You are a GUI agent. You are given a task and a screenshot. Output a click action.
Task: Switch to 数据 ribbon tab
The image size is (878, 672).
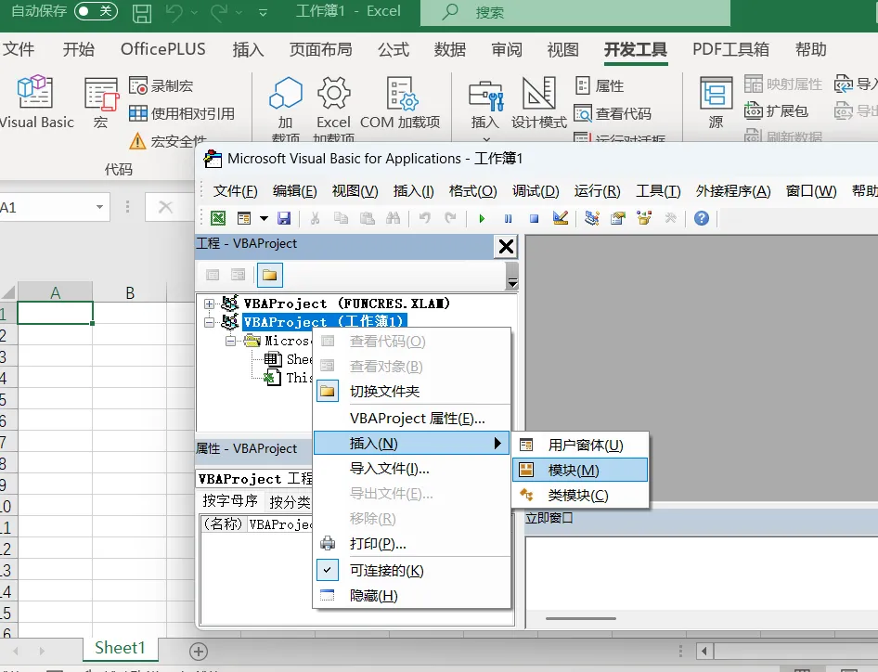coord(449,49)
